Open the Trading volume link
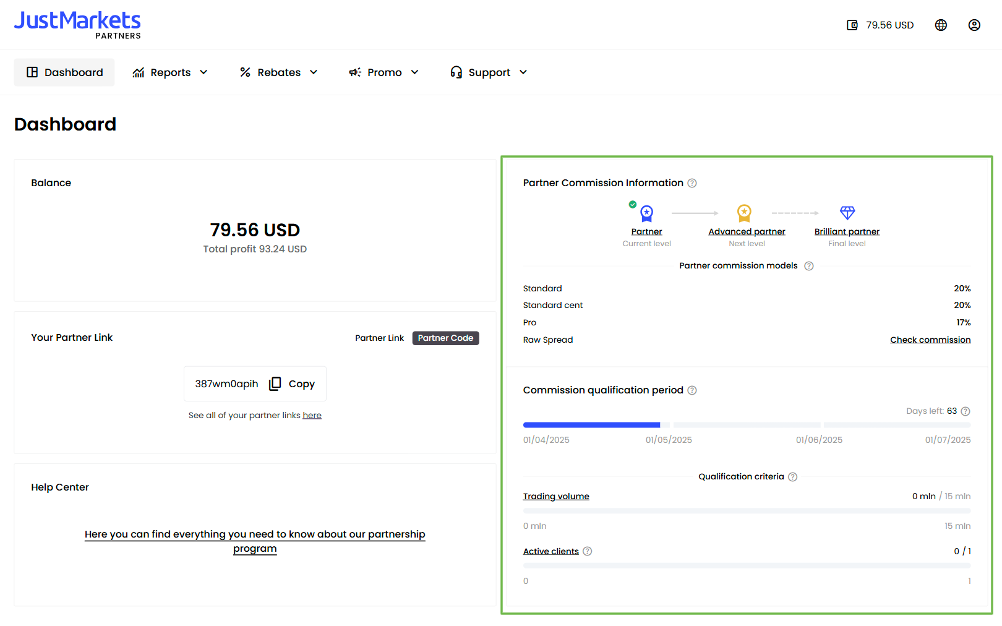1002x626 pixels. click(556, 496)
